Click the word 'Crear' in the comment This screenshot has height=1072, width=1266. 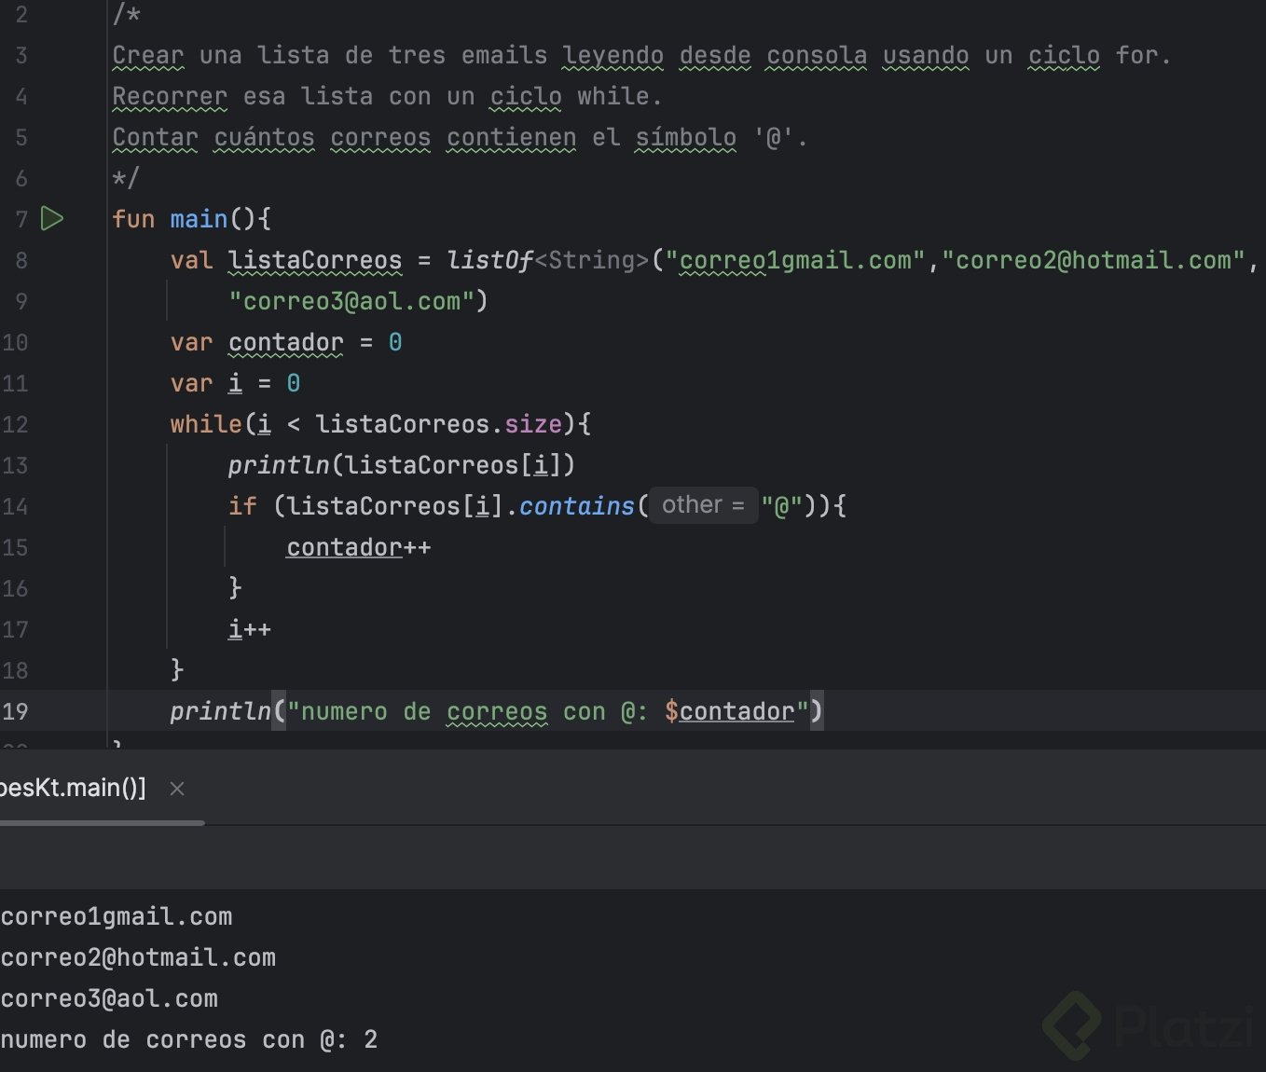tap(148, 55)
